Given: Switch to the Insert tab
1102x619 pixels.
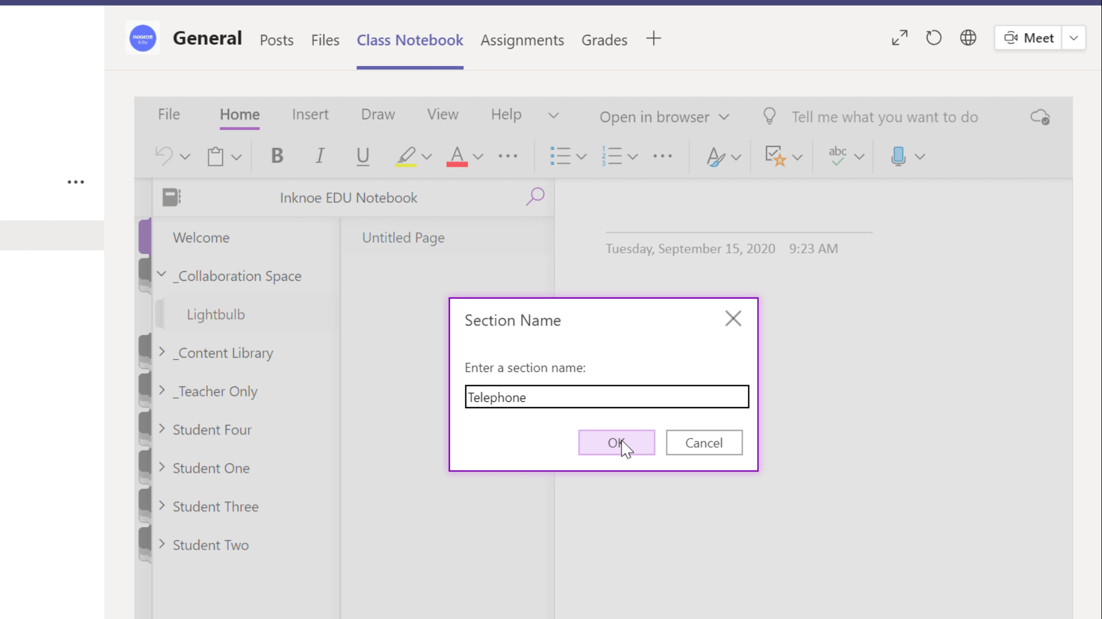Looking at the screenshot, I should point(309,114).
